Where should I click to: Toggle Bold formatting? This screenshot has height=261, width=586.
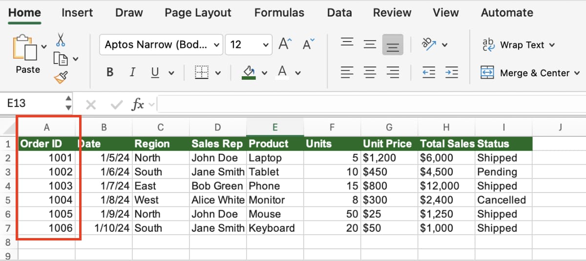pyautogui.click(x=110, y=73)
